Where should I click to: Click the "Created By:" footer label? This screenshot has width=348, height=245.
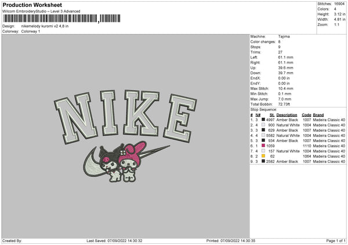12,240
